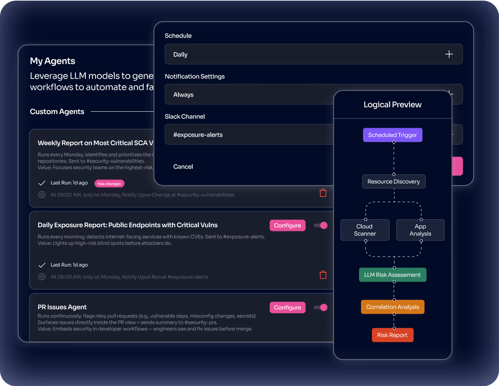Click the Slack Channel label

(x=185, y=116)
